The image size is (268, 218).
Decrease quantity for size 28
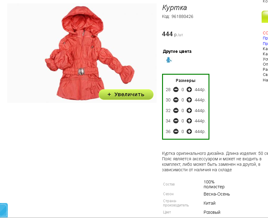(x=176, y=90)
